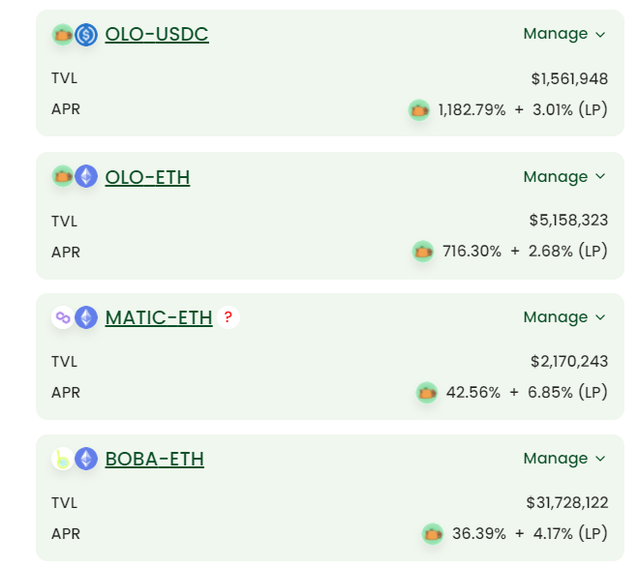
Task: Open the MATIC-ETH pair link
Action: (159, 317)
